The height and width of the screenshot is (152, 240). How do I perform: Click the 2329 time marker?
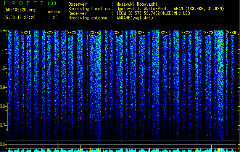pyautogui.click(x=209, y=33)
